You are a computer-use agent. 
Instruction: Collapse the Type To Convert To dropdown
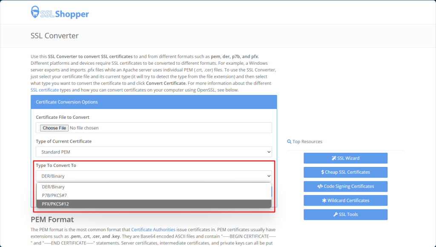coord(154,175)
